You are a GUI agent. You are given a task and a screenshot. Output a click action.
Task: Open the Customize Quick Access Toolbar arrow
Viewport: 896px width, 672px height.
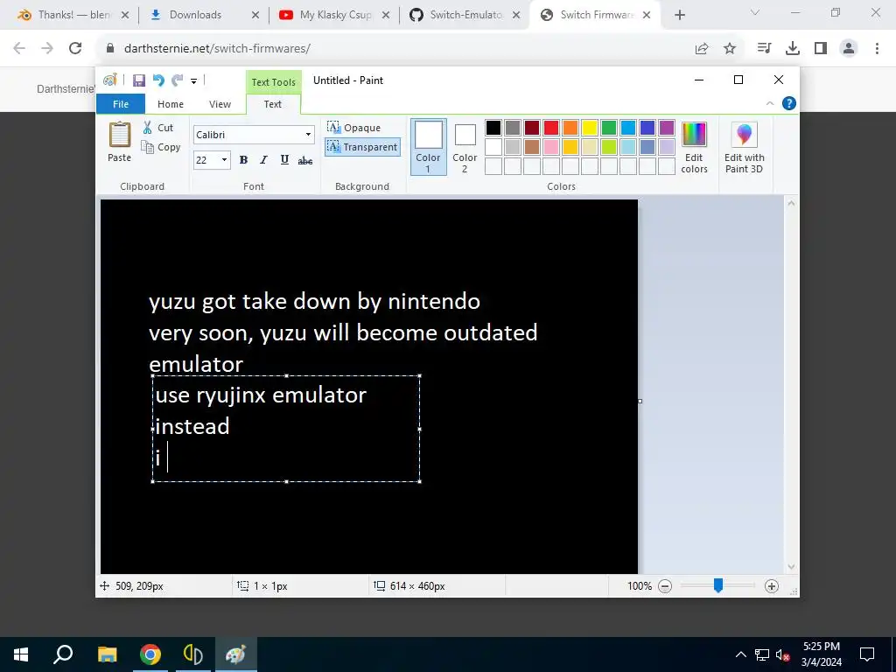pyautogui.click(x=193, y=81)
